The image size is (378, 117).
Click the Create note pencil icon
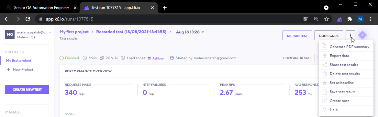tap(325, 101)
